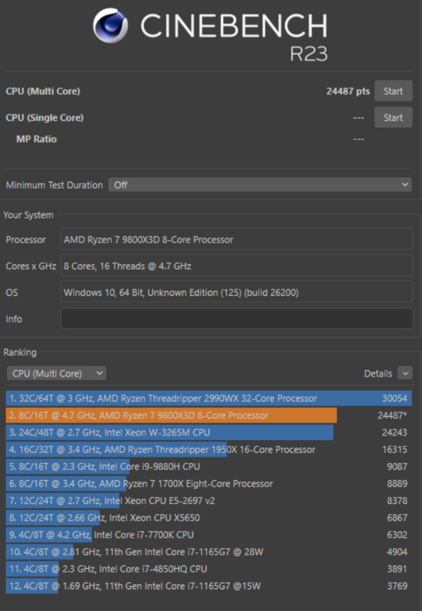
Task: Select the Core i7-7700K ranking row
Action: [x=209, y=535]
